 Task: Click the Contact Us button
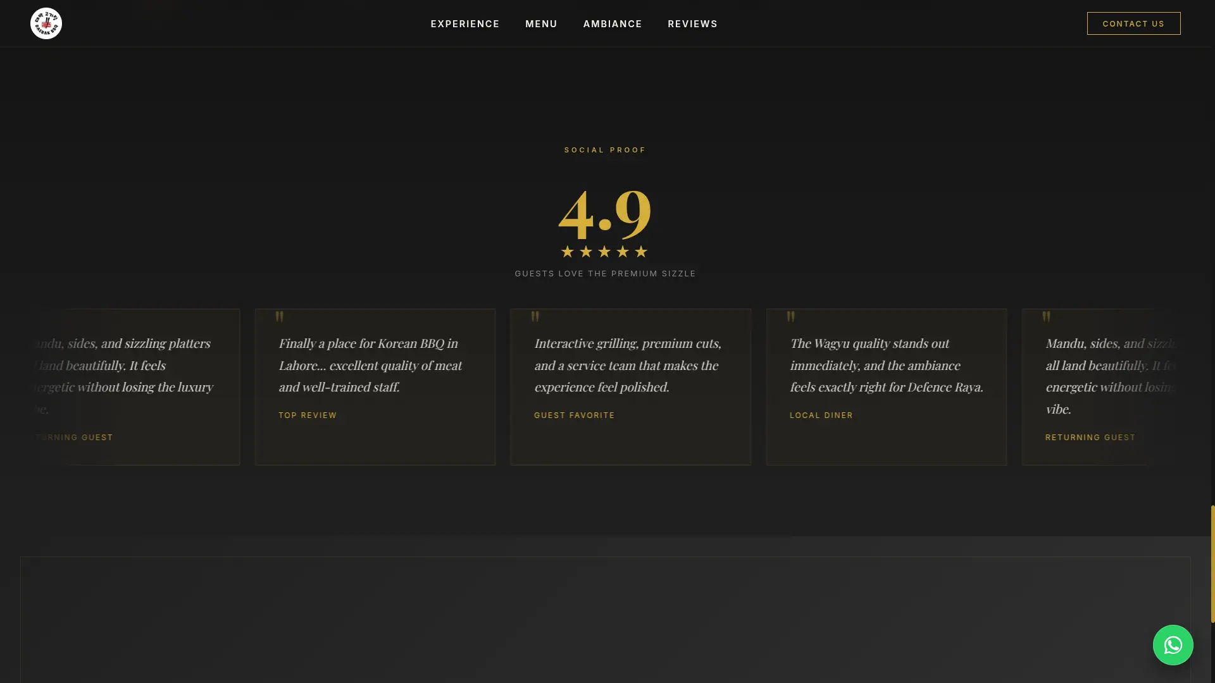pos(1133,23)
